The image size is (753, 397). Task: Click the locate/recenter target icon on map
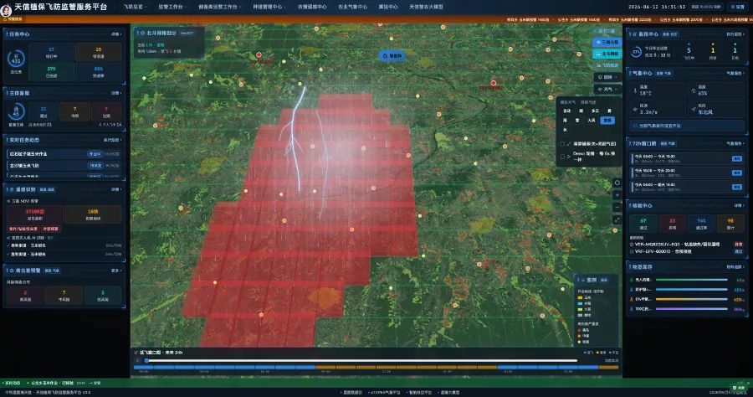[x=617, y=183]
